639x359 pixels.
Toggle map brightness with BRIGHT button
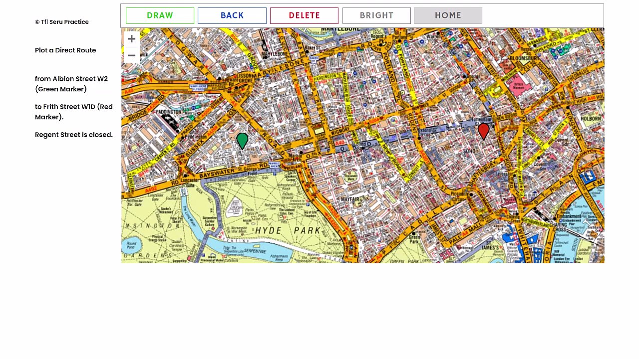pyautogui.click(x=376, y=15)
